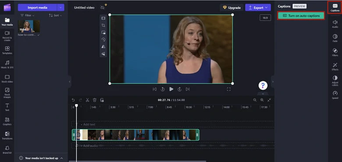The width and height of the screenshot is (342, 162).
Task: Click the rewind 5 seconds button
Action: (163, 89)
